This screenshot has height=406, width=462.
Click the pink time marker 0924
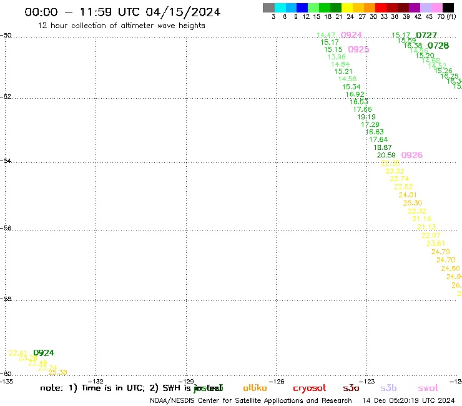pyautogui.click(x=351, y=35)
